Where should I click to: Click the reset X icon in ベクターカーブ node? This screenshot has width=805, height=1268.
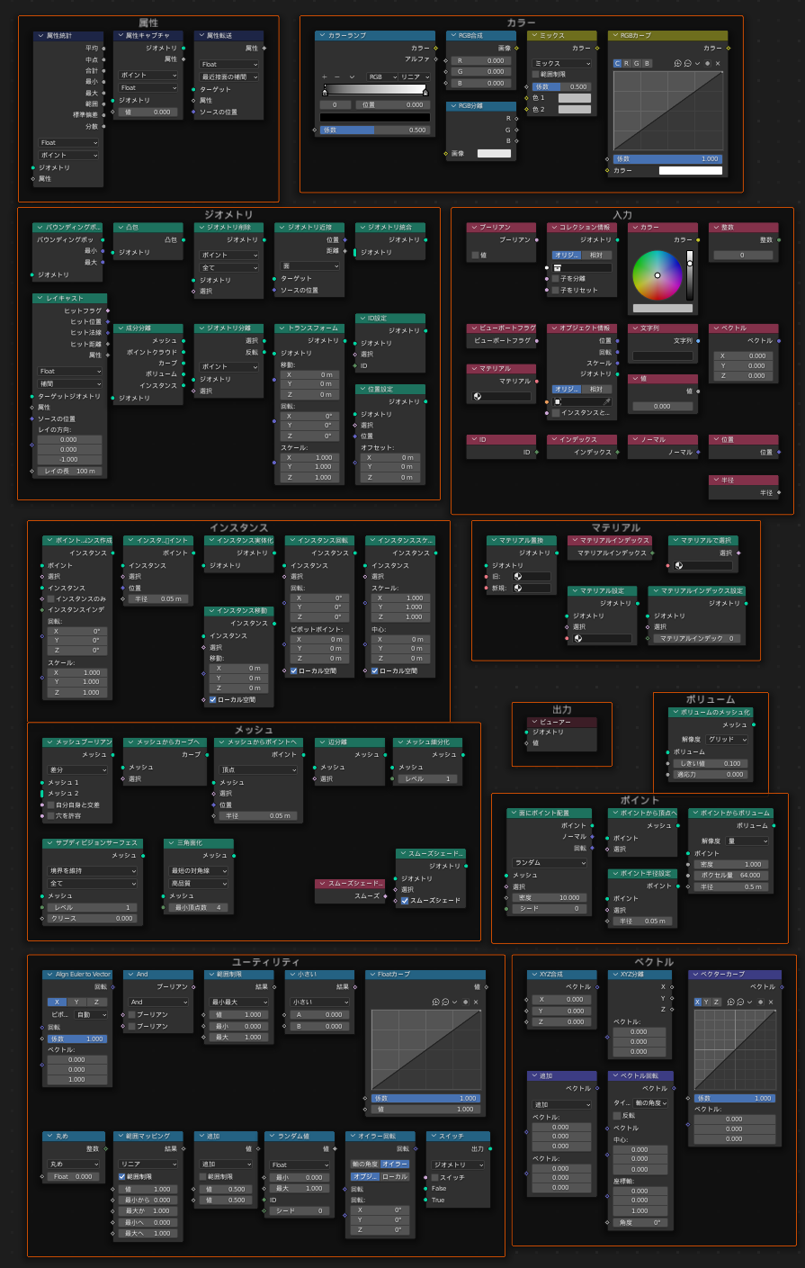click(771, 1002)
